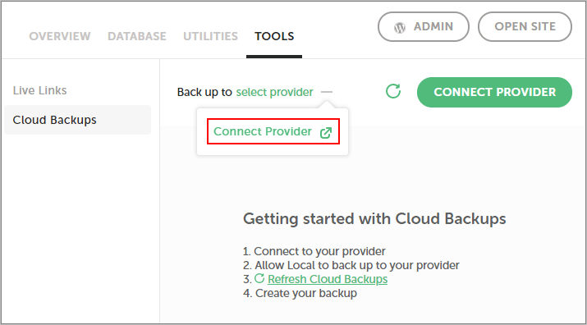Click the small refresh icon in step 3
The image size is (587, 325).
(259, 278)
